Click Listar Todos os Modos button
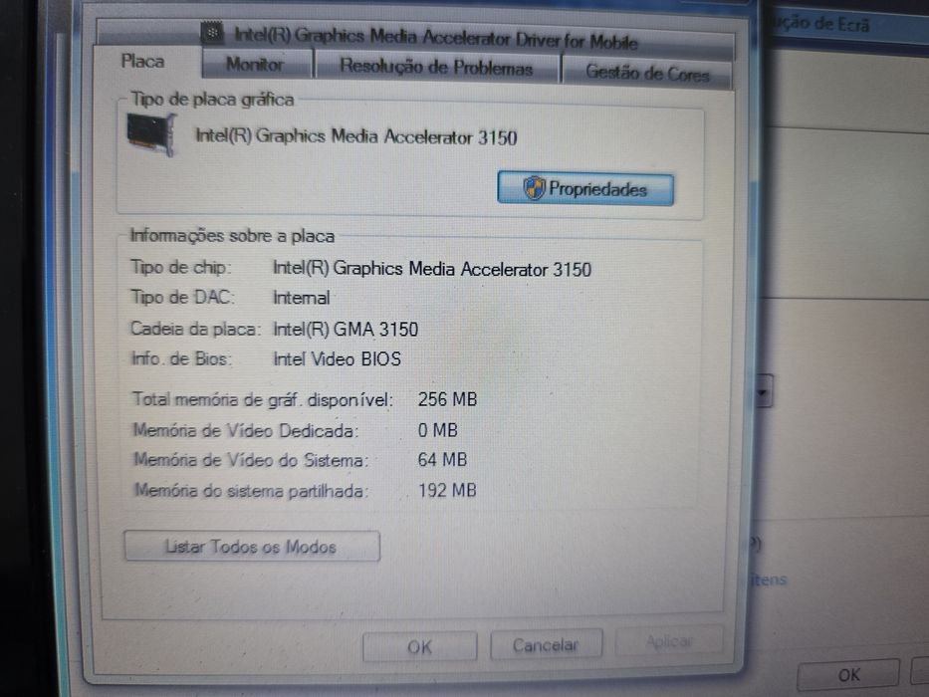The width and height of the screenshot is (929, 697). pos(252,546)
